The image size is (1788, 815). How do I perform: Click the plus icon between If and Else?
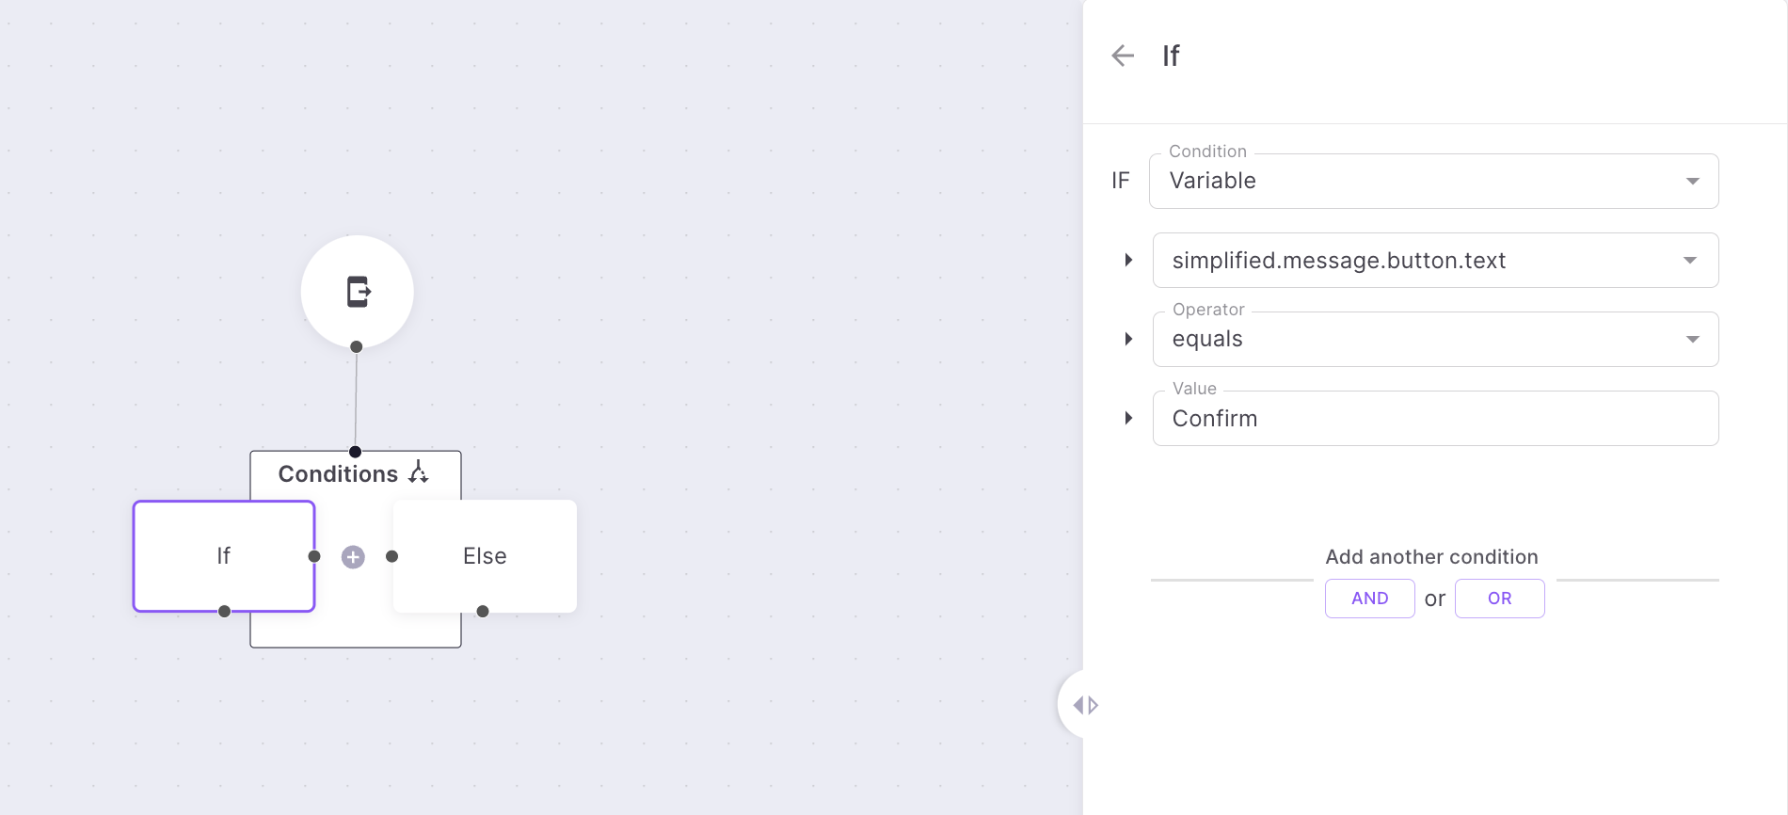click(353, 557)
